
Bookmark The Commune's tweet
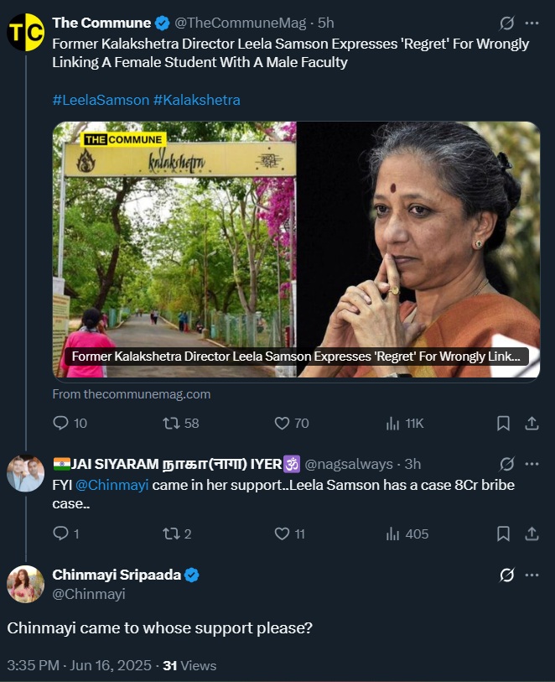coord(503,424)
